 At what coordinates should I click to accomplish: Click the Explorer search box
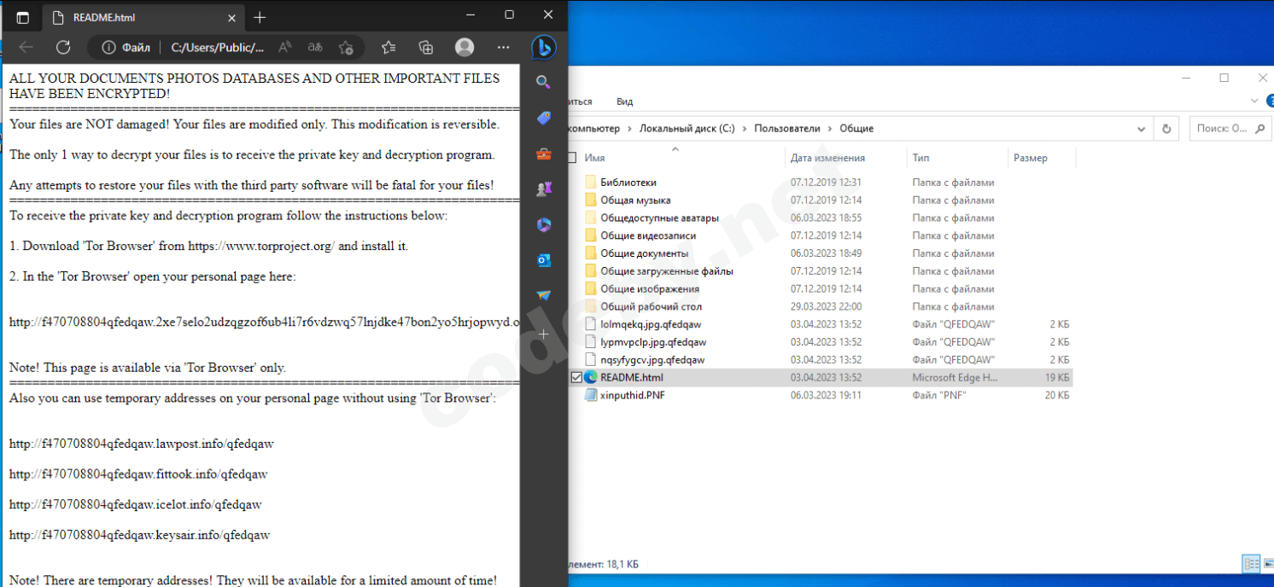[1230, 129]
